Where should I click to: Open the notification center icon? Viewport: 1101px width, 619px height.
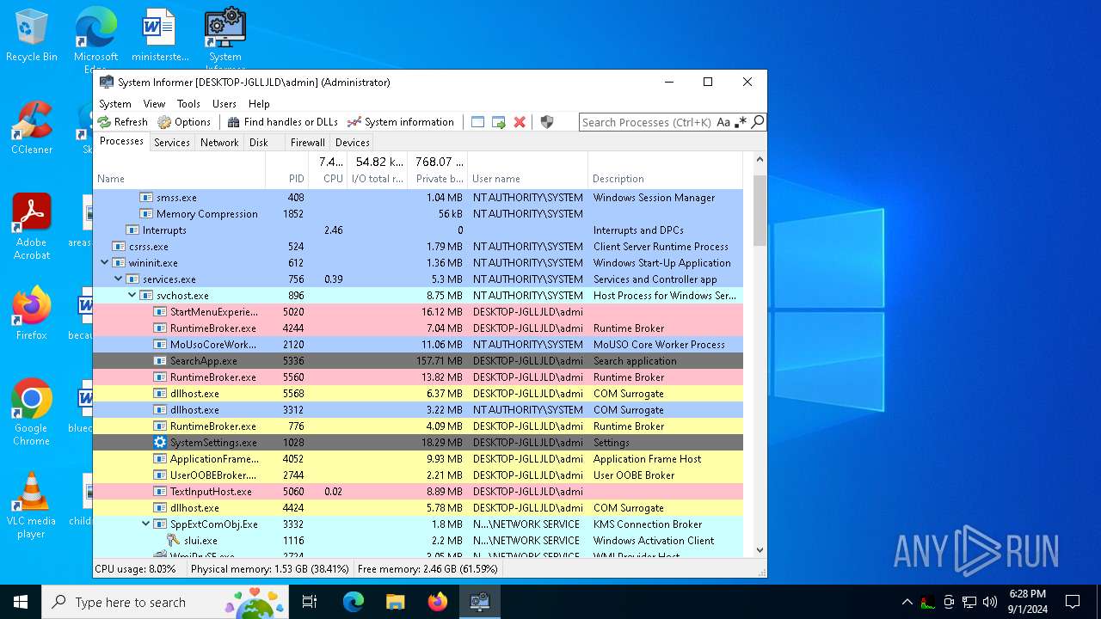(x=1073, y=602)
